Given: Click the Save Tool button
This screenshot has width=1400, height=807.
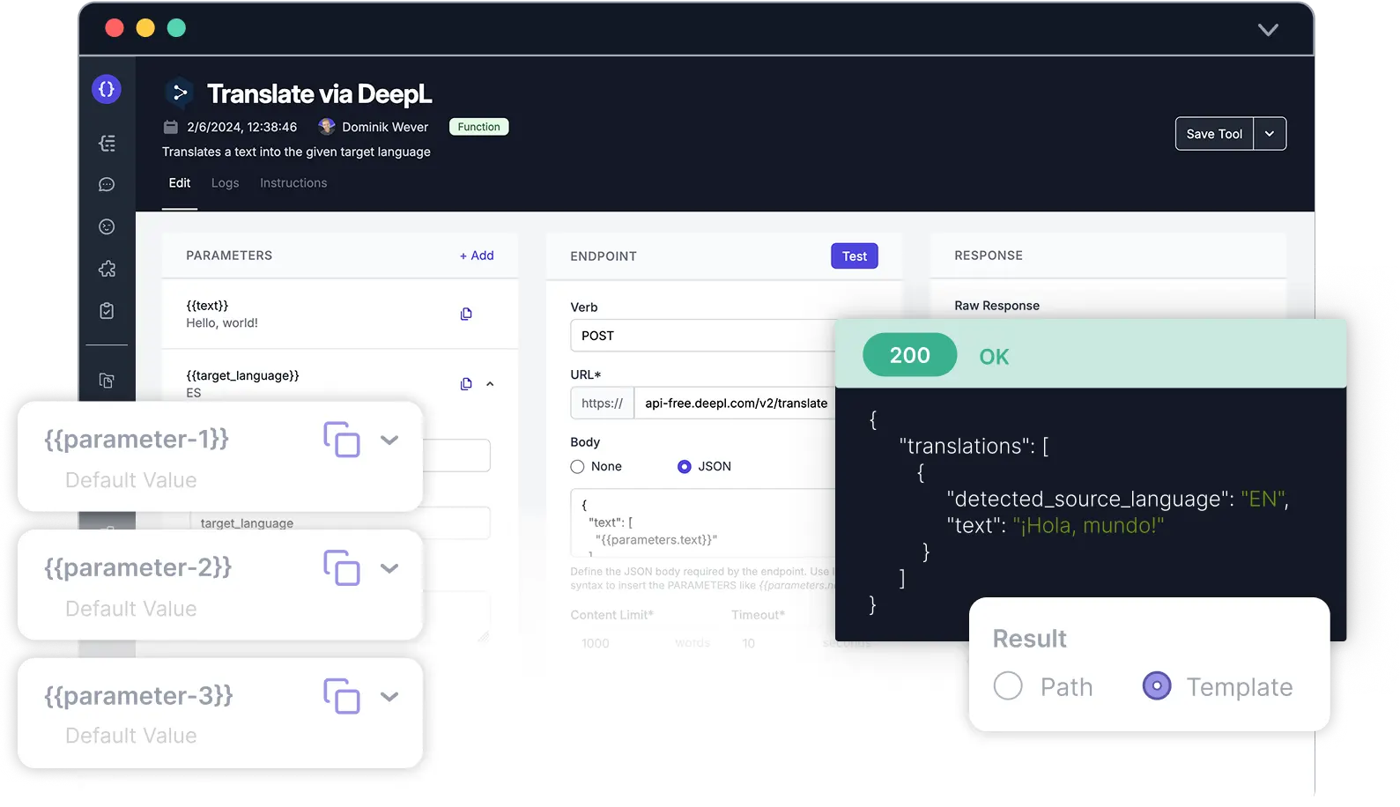Looking at the screenshot, I should [1214, 134].
